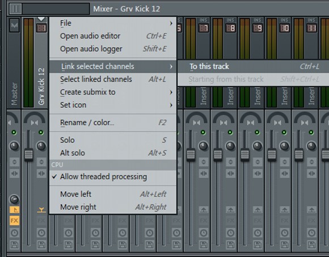Screen dimensions: 329x257
Task: Click the Insert 10 volume fader handle
Action: point(272,155)
